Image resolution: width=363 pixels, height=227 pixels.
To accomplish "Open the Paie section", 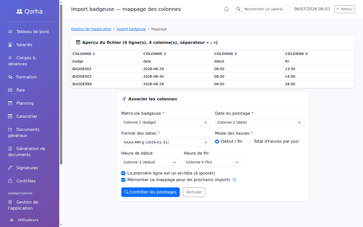I will (x=30, y=90).
